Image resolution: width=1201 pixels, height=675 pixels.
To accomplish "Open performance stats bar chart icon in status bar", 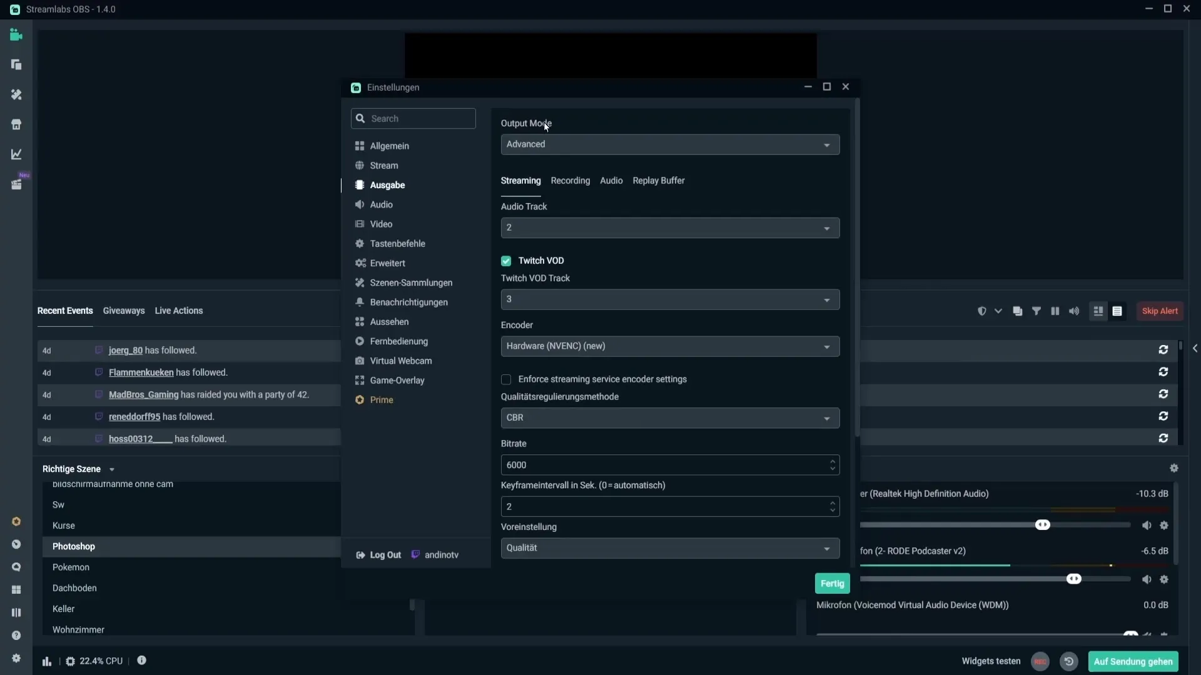I will coord(47,661).
